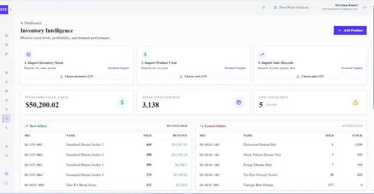Click the dollar sign icon in left sidebar
The image size is (374, 194).
[x=7, y=109]
